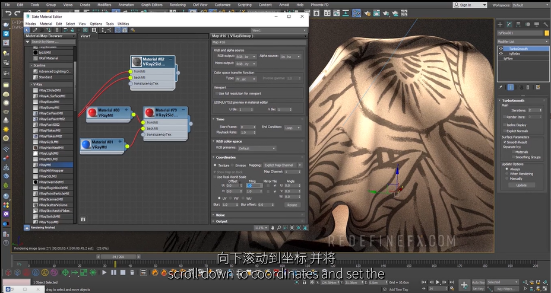Click Go to End in animation controls
551x293 pixels.
452,282
